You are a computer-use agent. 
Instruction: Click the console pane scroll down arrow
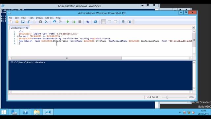(x=194, y=89)
